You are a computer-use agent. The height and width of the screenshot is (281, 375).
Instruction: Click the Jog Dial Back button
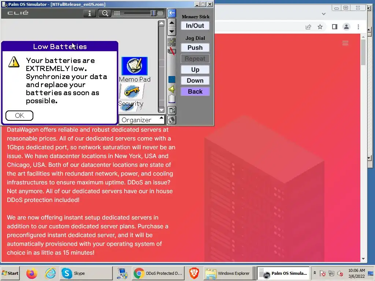pyautogui.click(x=195, y=91)
